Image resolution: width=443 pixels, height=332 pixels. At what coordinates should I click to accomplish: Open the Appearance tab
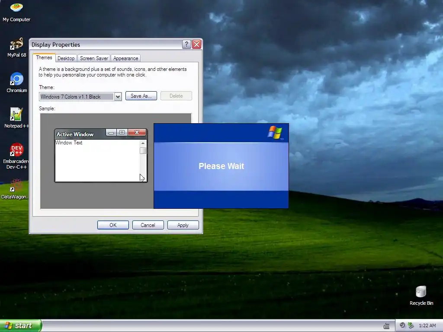[x=126, y=58]
